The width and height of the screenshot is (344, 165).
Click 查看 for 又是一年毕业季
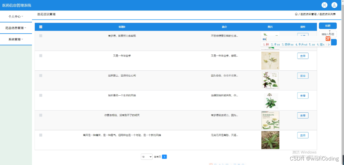tap(303, 56)
